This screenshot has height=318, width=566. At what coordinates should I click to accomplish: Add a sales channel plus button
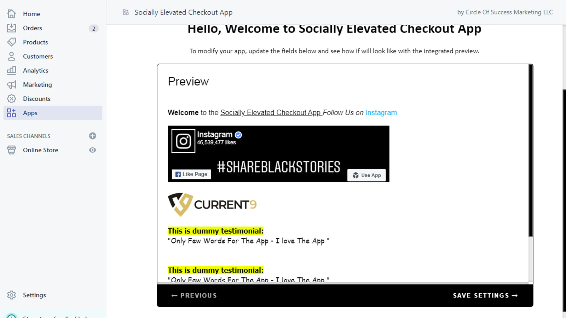tap(93, 136)
